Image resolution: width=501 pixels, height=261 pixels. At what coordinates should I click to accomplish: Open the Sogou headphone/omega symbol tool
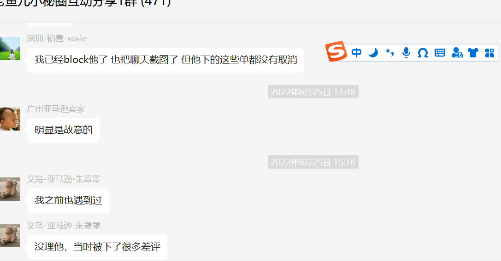click(x=423, y=53)
